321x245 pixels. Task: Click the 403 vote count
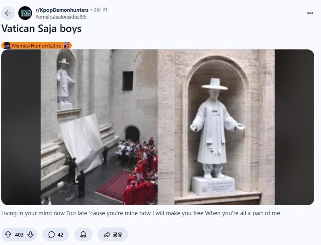(19, 235)
